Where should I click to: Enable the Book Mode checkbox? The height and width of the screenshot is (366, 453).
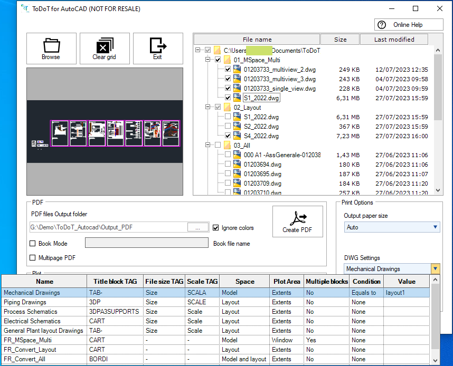33,244
